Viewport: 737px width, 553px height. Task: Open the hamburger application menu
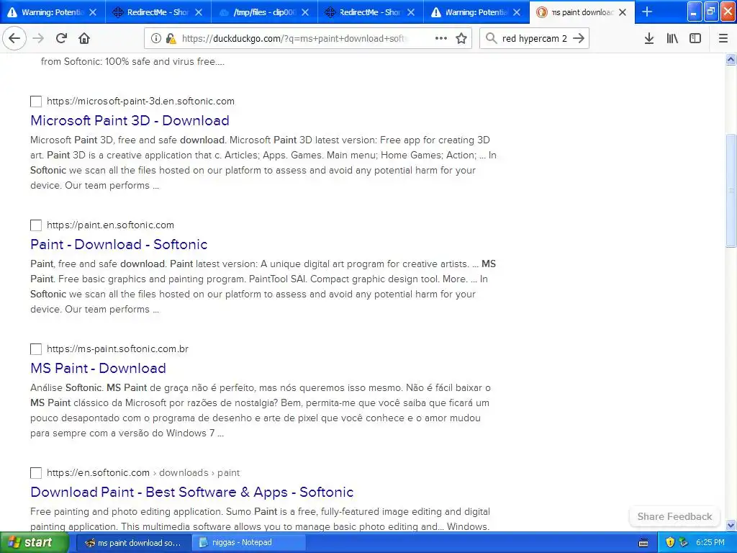(723, 38)
